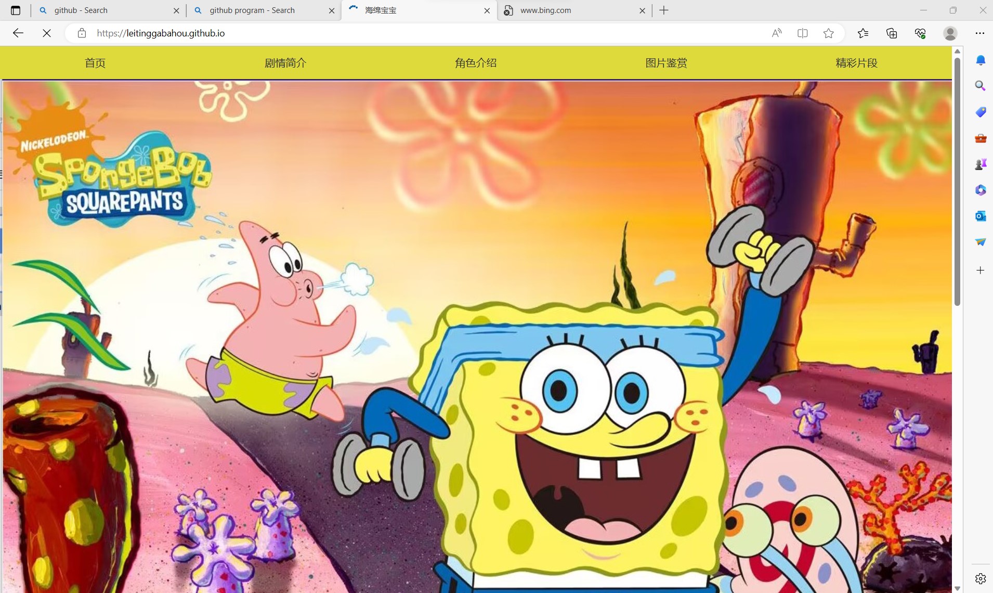This screenshot has height=593, width=993.
Task: Open split screen view
Action: (x=803, y=33)
